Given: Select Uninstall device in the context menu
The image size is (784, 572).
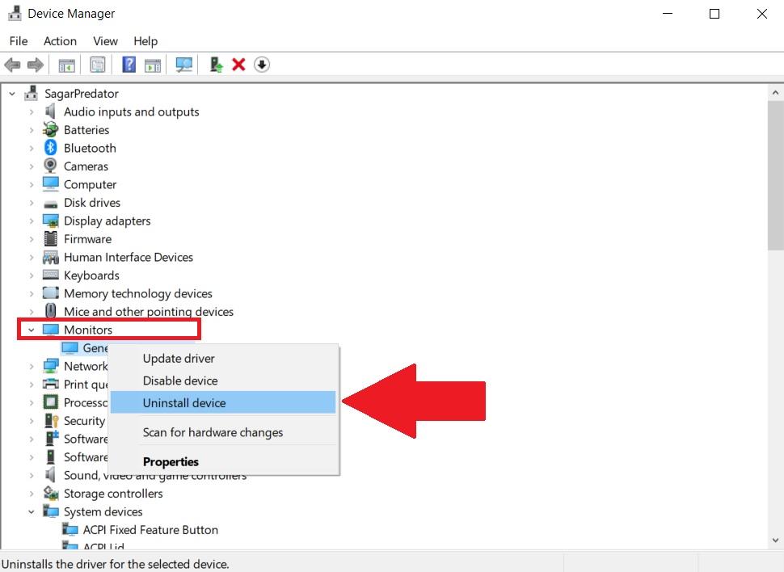Looking at the screenshot, I should [223, 402].
